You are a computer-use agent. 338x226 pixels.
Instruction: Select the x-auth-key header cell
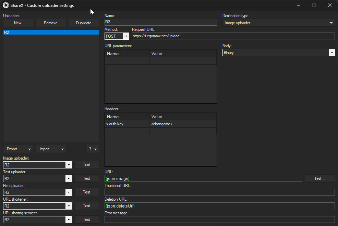[127, 124]
